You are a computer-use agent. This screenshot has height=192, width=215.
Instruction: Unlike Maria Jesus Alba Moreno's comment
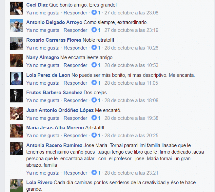coord(43,136)
